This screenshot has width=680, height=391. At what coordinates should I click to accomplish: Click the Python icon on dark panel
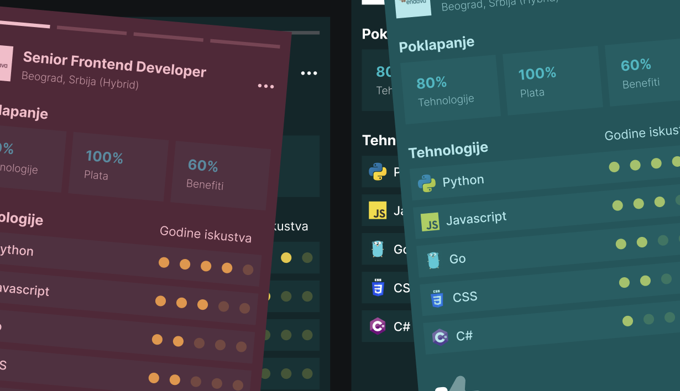click(378, 172)
